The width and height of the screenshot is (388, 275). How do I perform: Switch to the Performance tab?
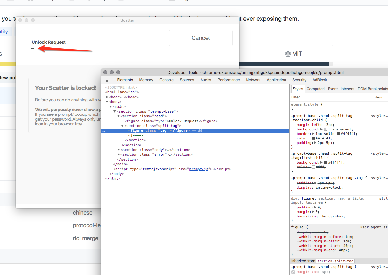(x=229, y=80)
